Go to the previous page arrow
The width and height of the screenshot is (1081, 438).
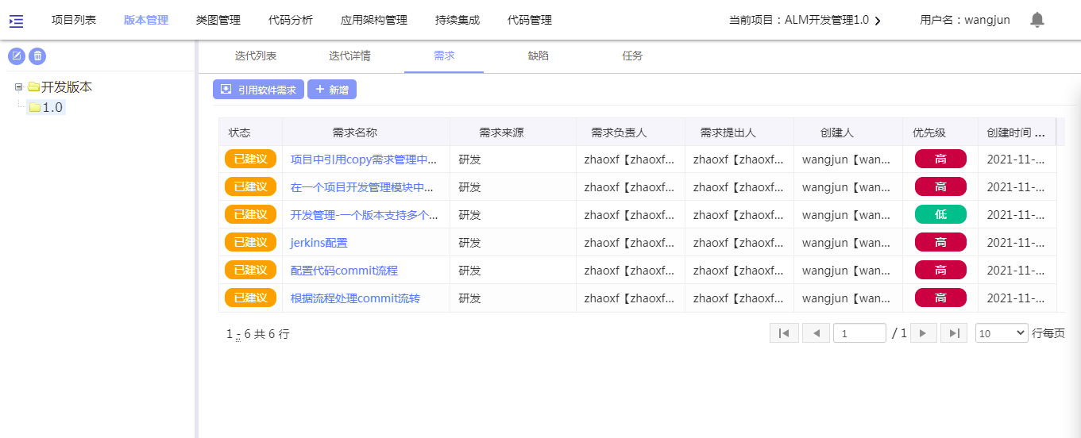(x=816, y=333)
